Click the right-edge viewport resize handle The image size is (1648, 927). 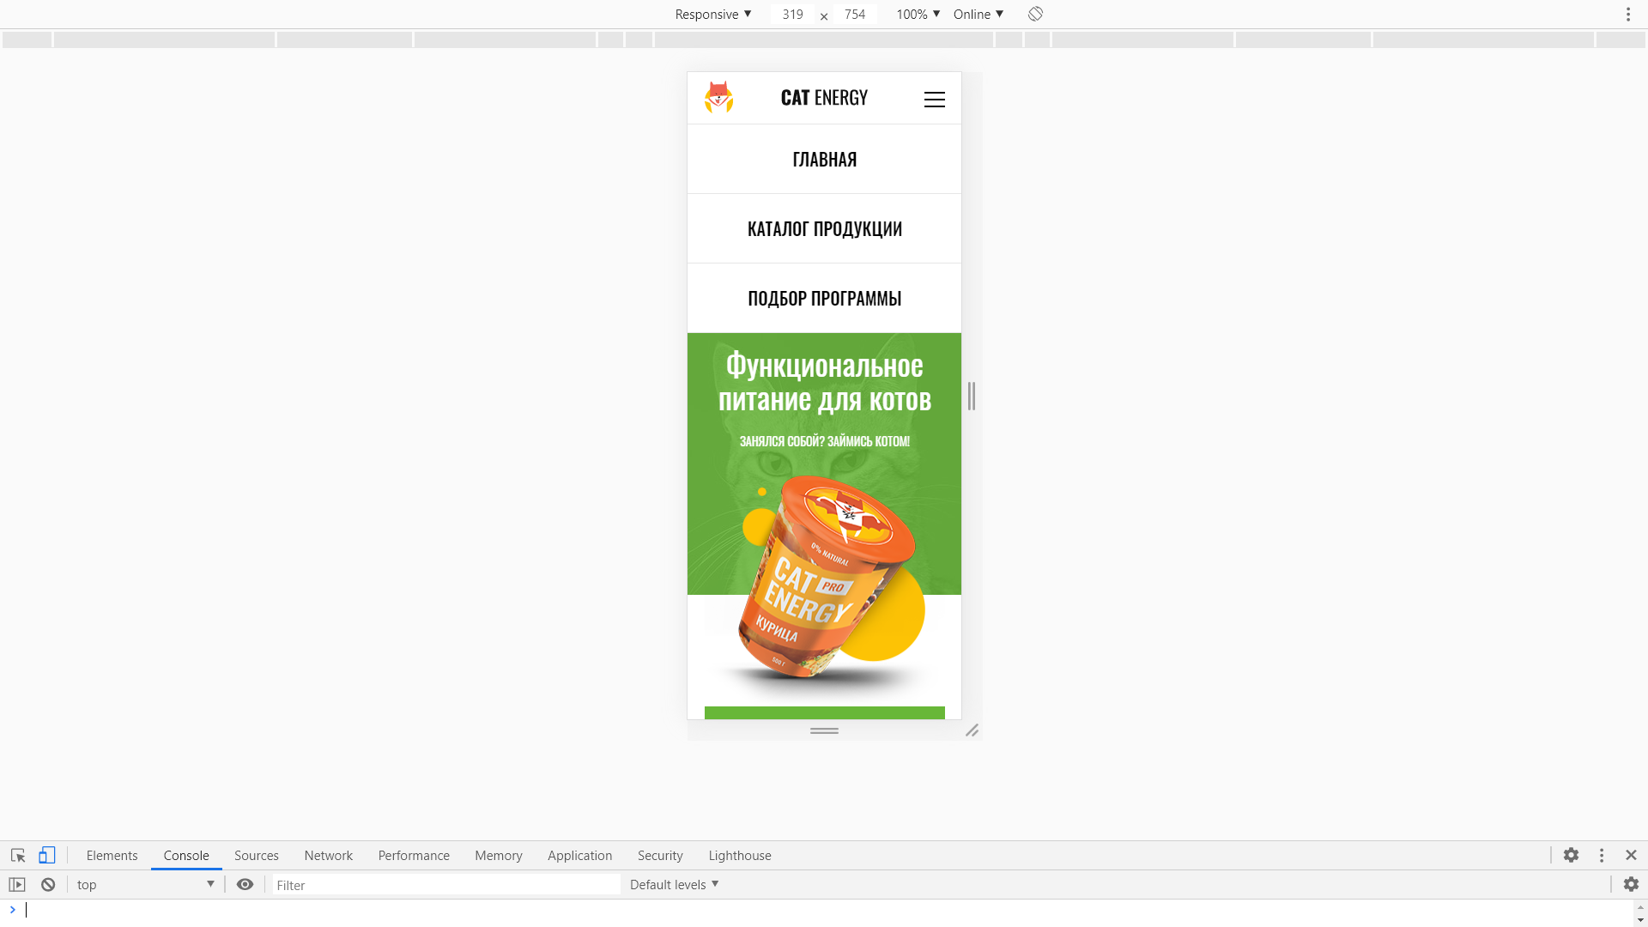[x=972, y=396]
